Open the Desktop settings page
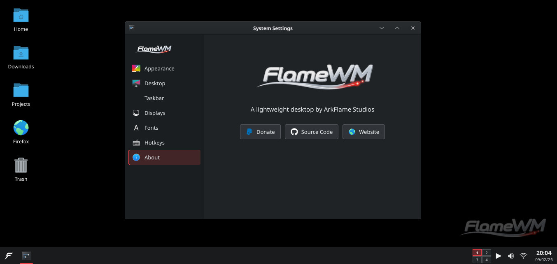The width and height of the screenshot is (557, 264). pos(164,83)
